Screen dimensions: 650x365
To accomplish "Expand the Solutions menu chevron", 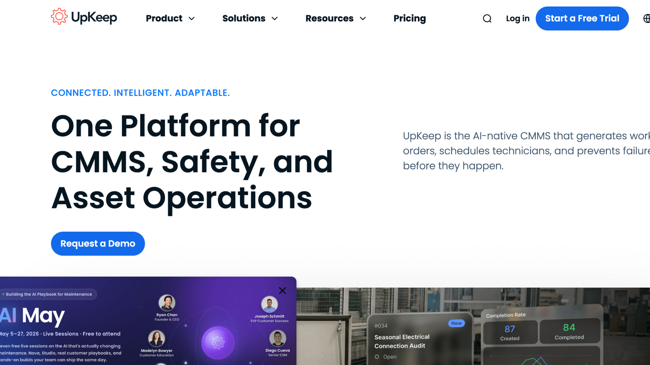I will [275, 19].
